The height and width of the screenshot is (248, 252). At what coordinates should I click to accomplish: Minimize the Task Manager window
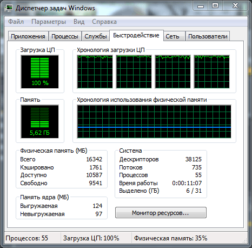[201, 6]
